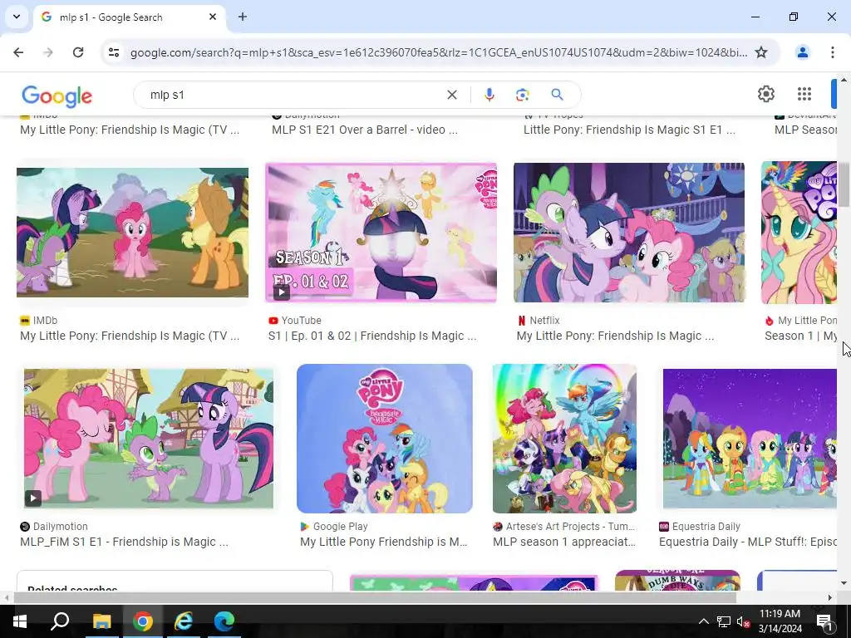Open the notification center icon
Screen dimensions: 851x638
pos(824,621)
